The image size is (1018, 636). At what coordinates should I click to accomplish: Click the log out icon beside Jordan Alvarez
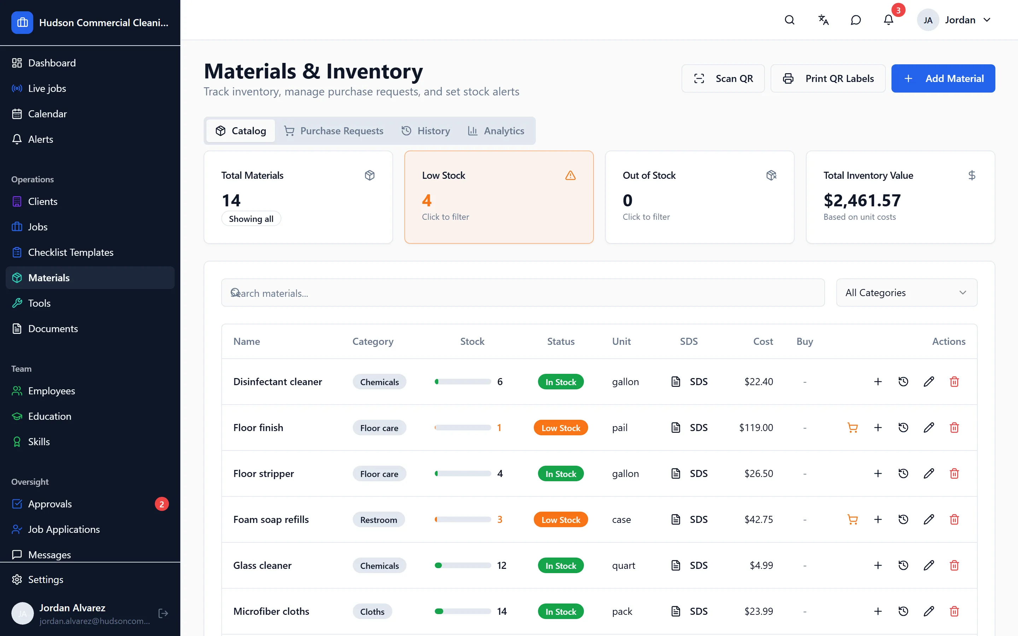pos(163,613)
